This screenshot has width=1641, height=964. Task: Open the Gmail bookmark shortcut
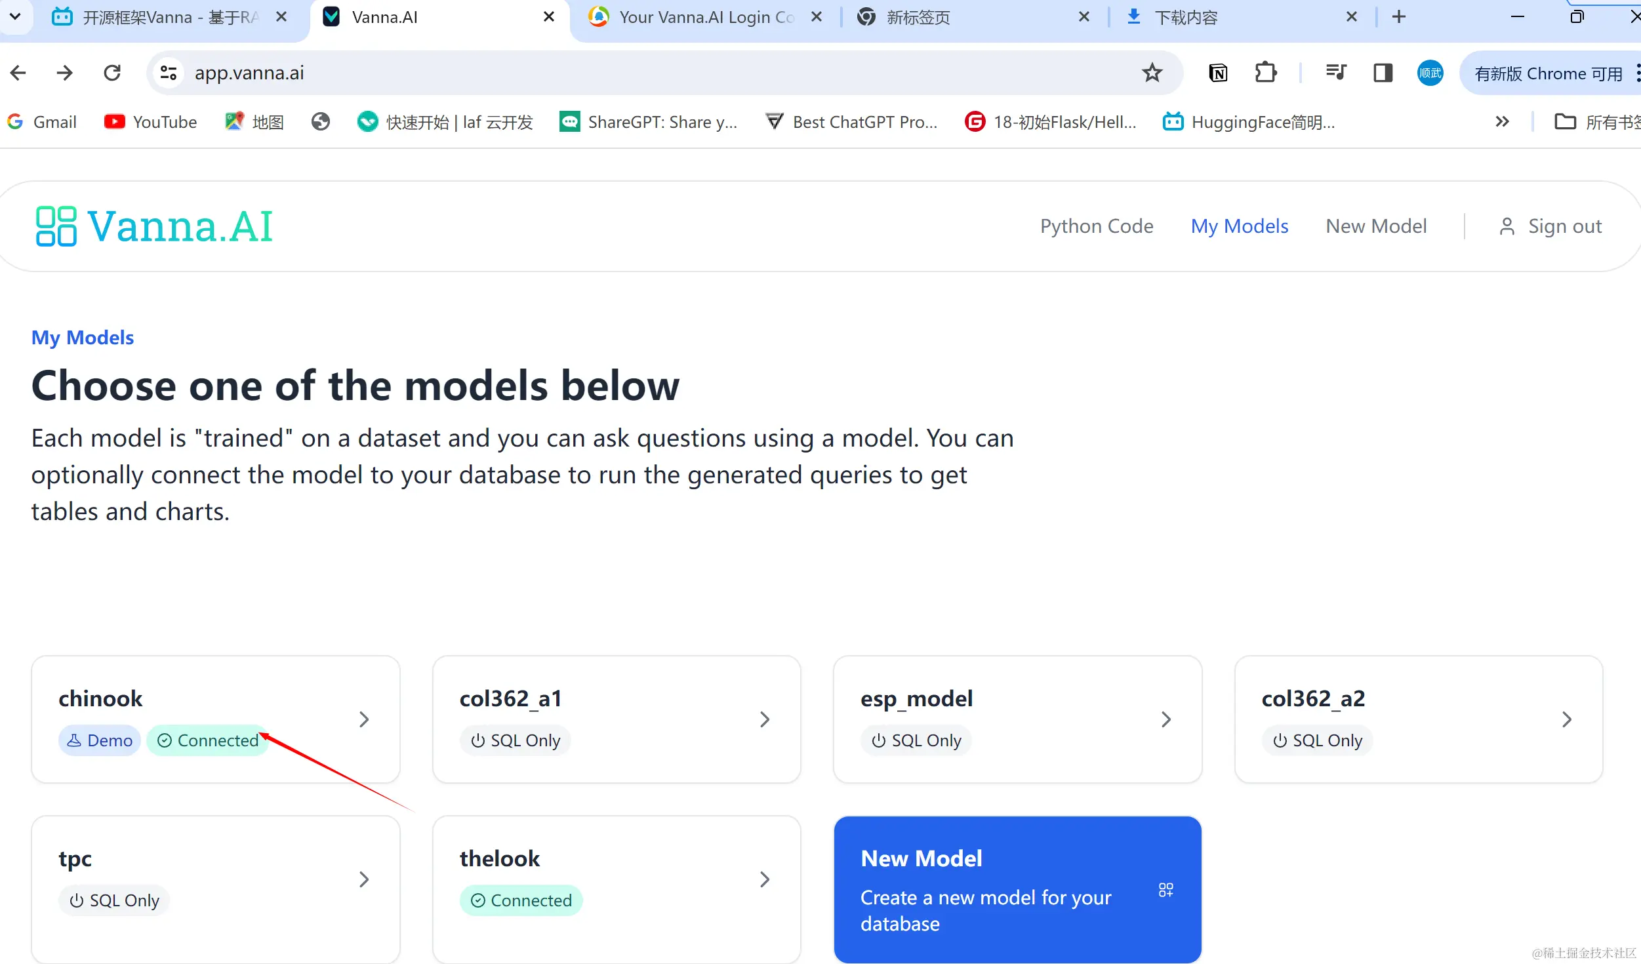click(x=41, y=121)
